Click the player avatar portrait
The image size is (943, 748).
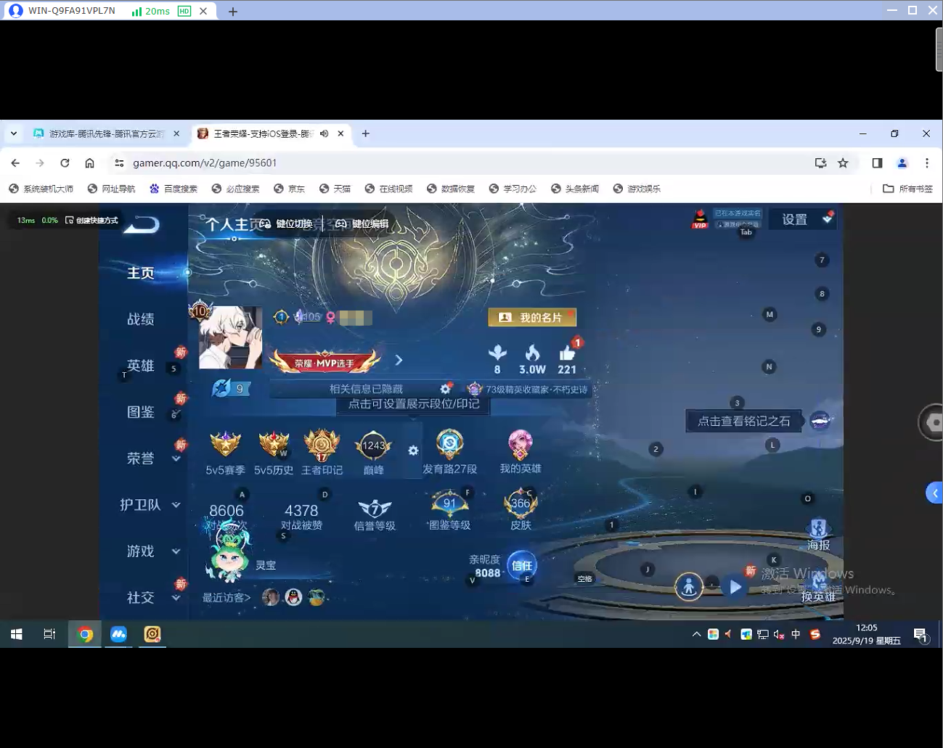(x=231, y=337)
